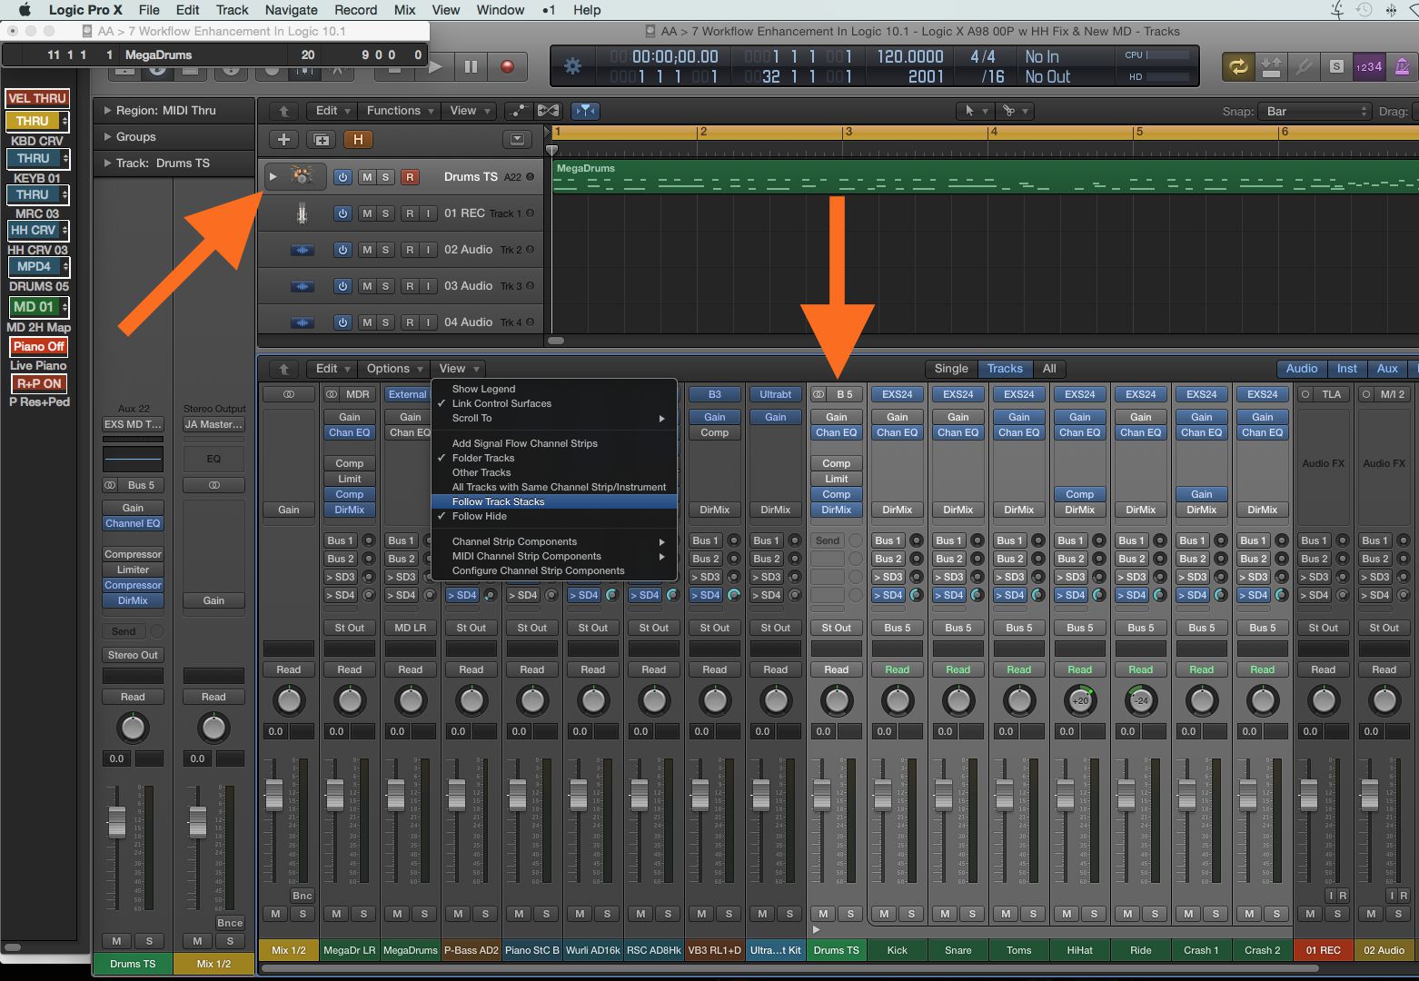The width and height of the screenshot is (1419, 981).
Task: Click the duplicate track button
Action: 321,140
